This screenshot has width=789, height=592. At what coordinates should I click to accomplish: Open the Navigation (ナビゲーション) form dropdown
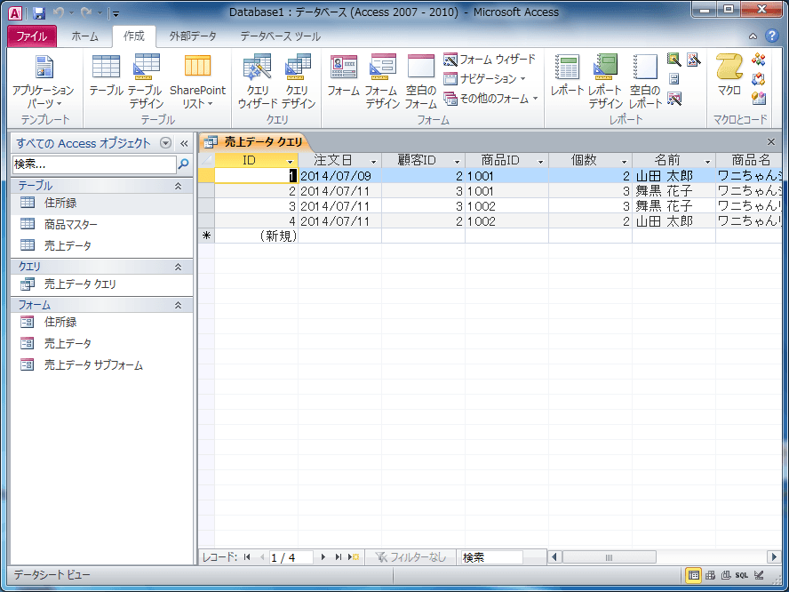tap(484, 79)
